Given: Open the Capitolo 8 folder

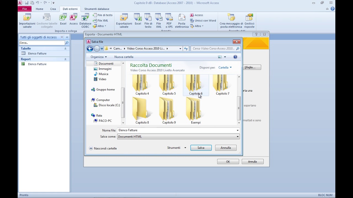Looking at the screenshot, I should pyautogui.click(x=142, y=111).
